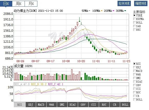Viewport: 149px width, 110px height.
Task: Click the 30PMA legend color marker
Action: pyautogui.click(x=125, y=11)
